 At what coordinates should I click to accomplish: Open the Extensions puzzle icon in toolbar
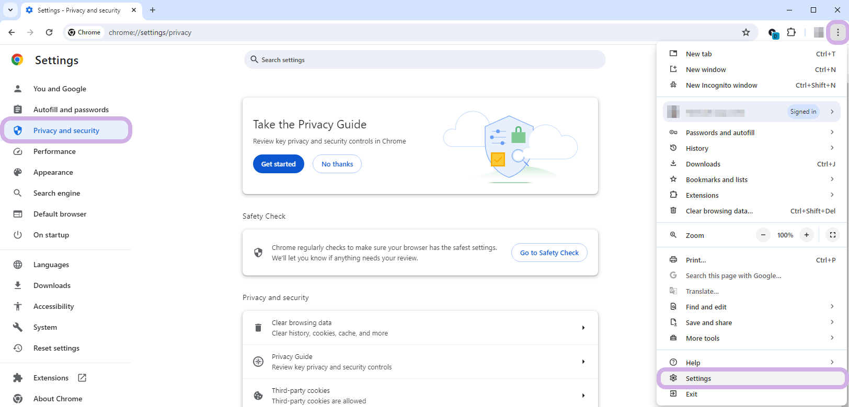click(791, 32)
